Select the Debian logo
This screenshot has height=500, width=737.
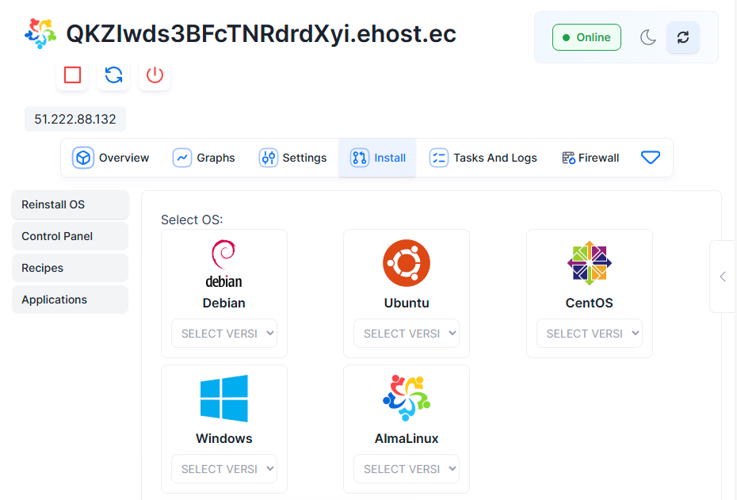click(x=224, y=264)
